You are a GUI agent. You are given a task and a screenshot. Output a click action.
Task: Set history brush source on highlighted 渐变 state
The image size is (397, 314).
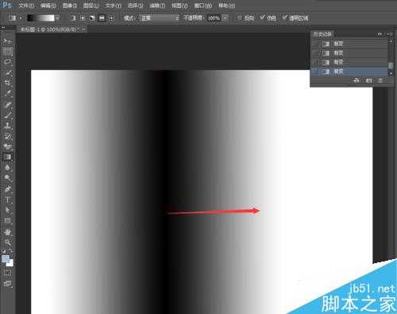(x=315, y=72)
